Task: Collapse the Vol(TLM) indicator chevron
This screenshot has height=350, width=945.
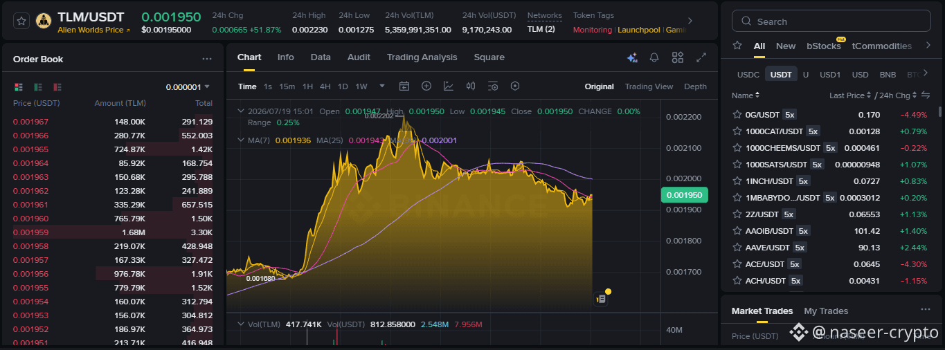Action: click(x=240, y=324)
